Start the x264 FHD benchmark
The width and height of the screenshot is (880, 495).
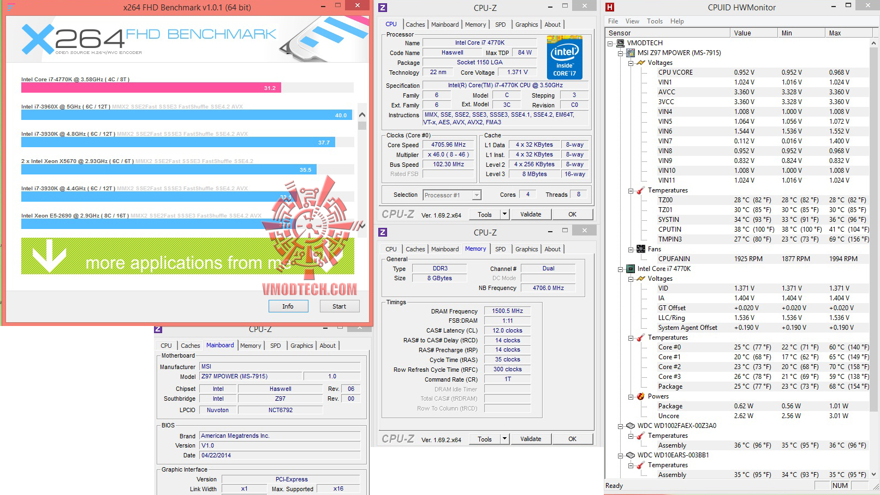[x=339, y=306]
